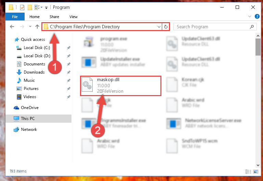Screen dimensions: 263x181
Task: Click New Folder icon in Quick Access Toolbar
Action: [x=30, y=7]
